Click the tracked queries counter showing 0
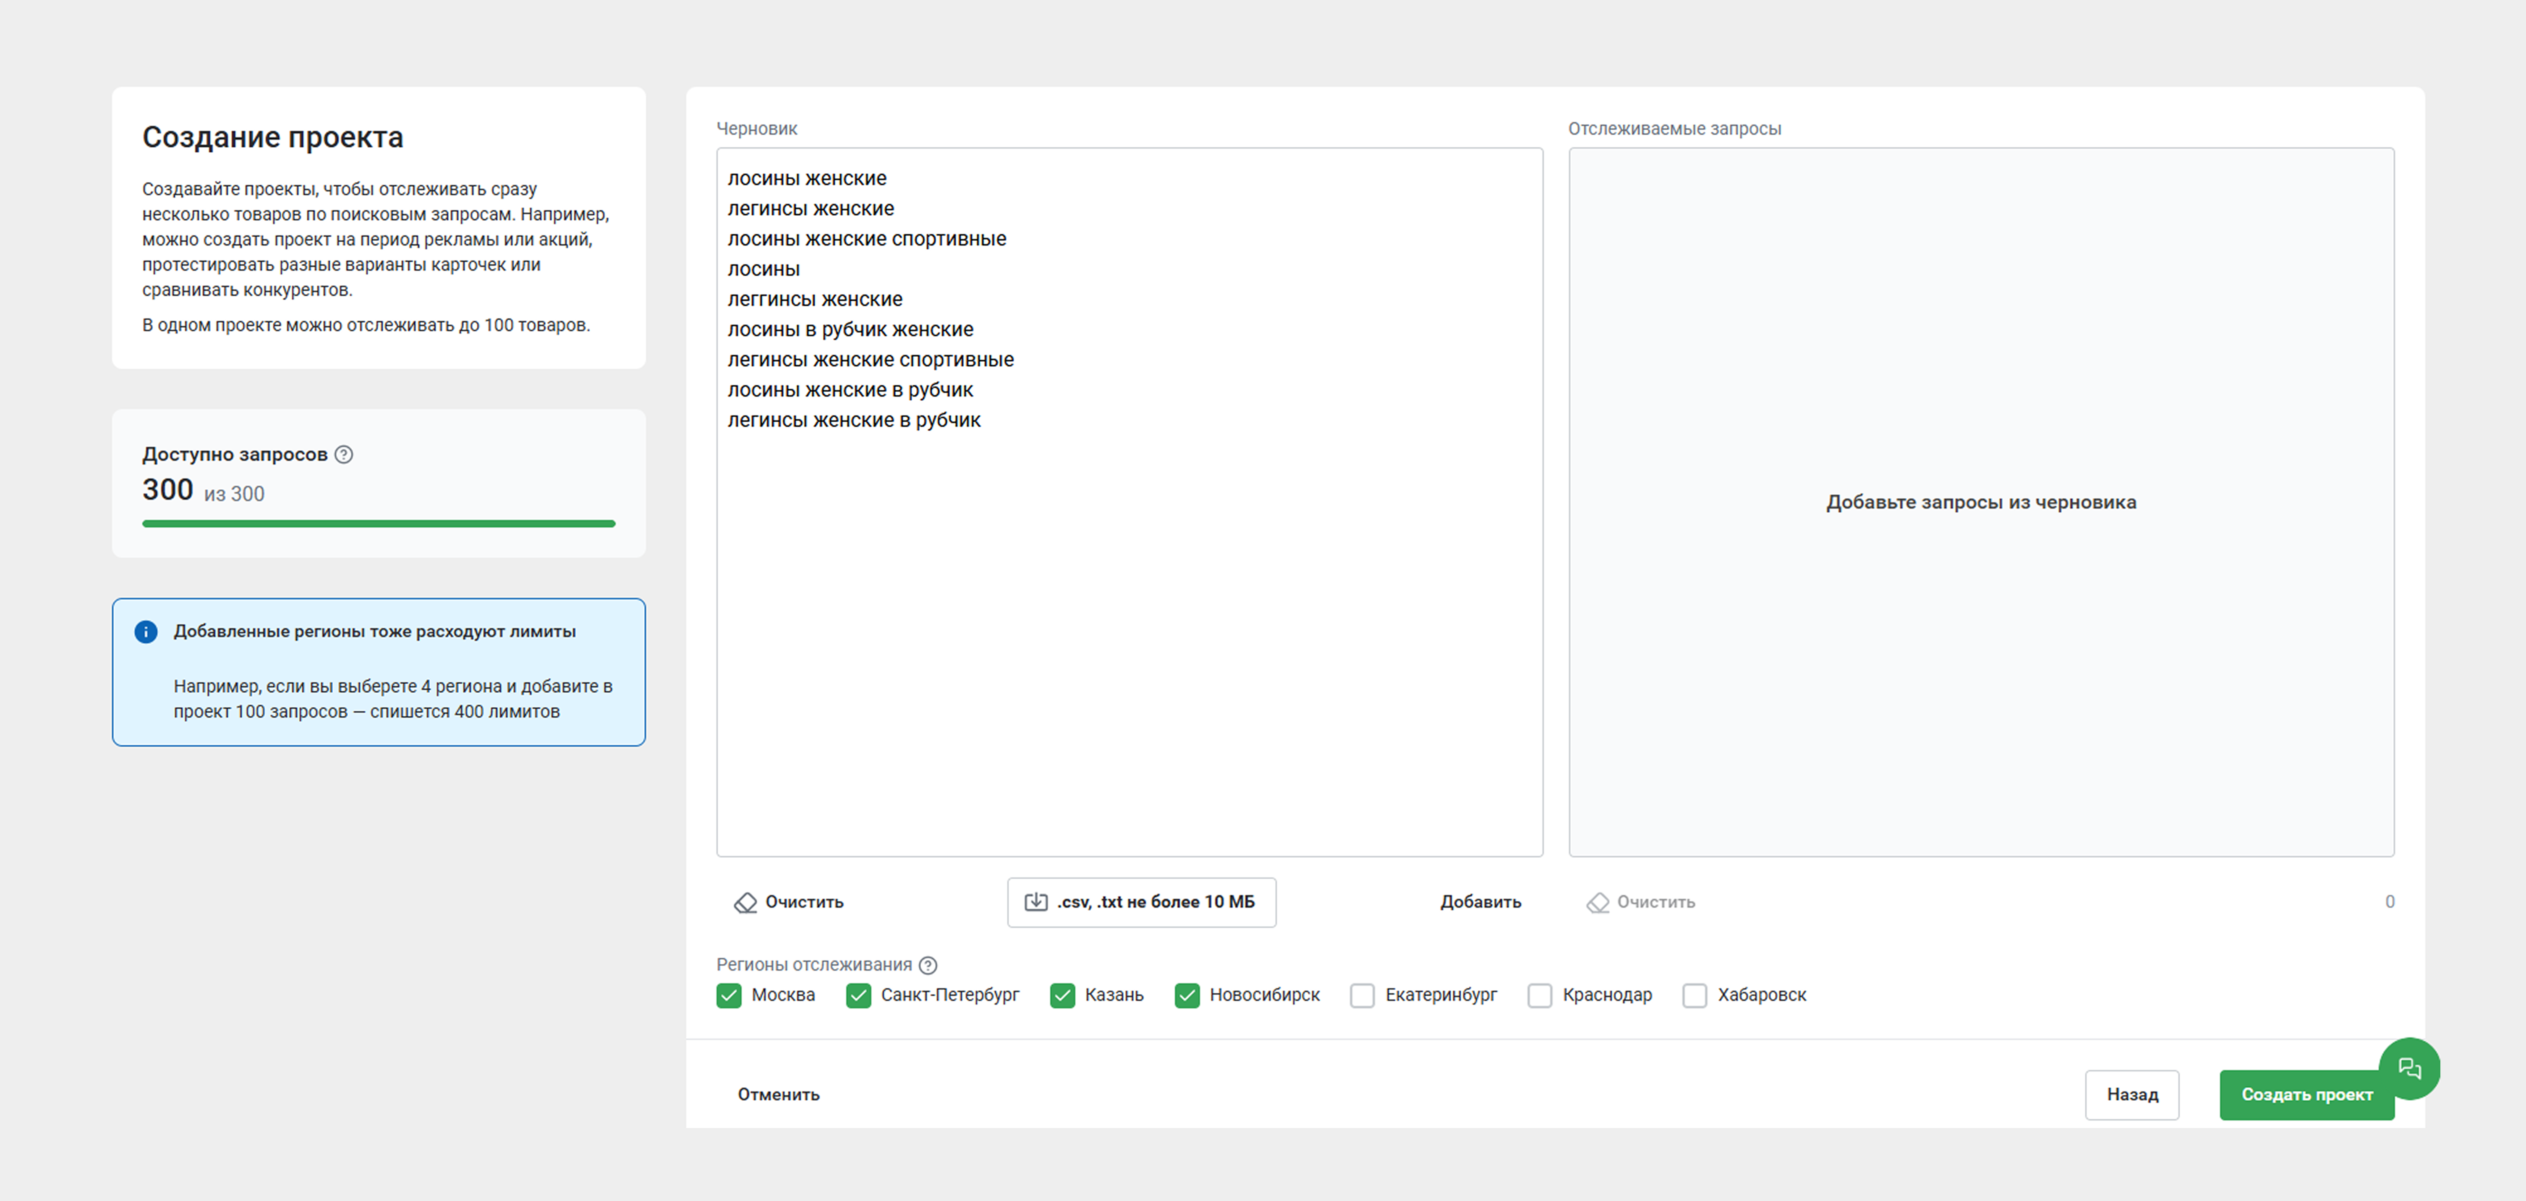 coord(2390,902)
